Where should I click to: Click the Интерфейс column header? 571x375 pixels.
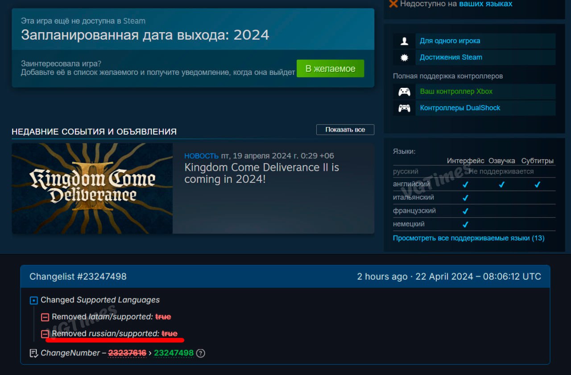point(466,161)
